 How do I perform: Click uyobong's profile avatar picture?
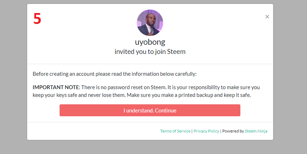point(150,23)
